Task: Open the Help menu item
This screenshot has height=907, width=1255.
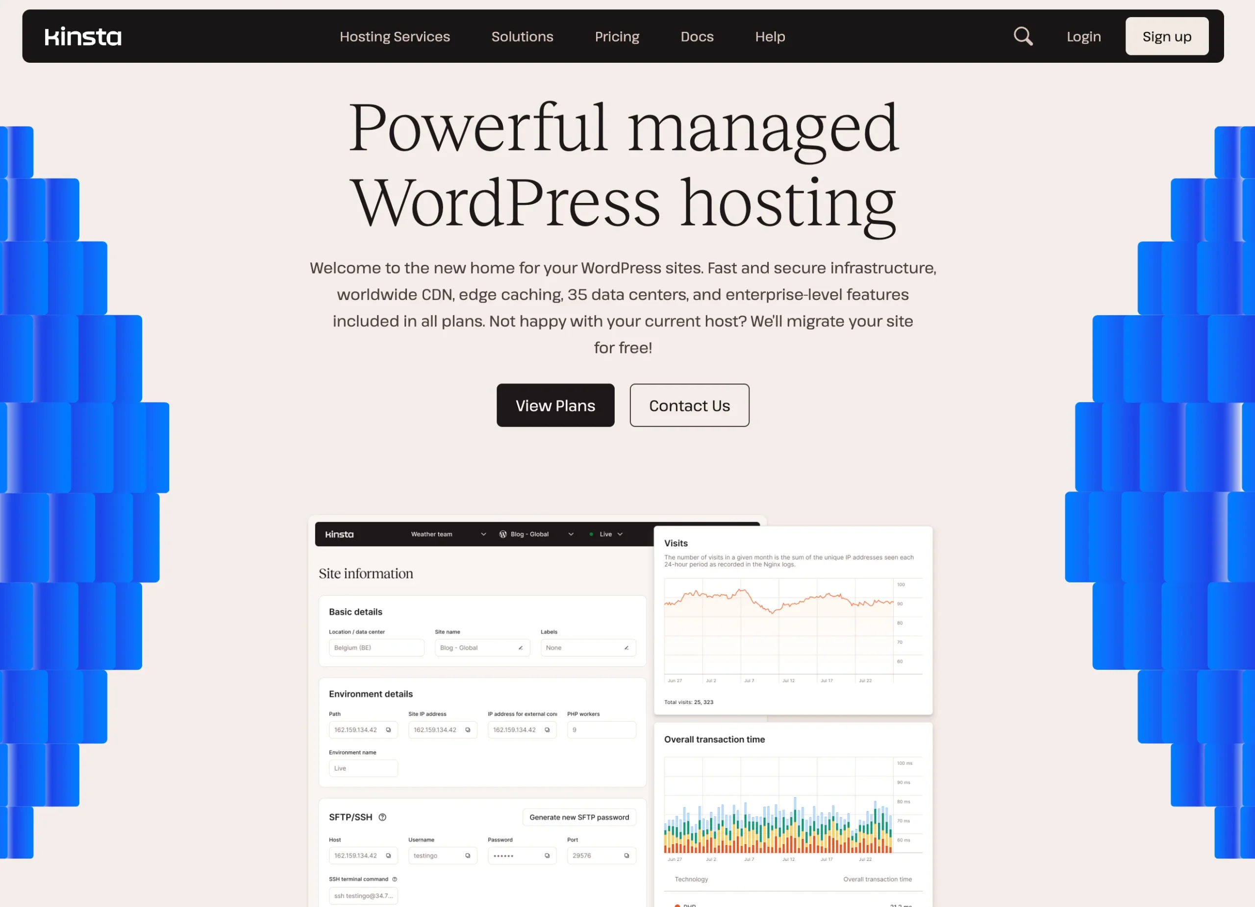Action: [x=770, y=36]
